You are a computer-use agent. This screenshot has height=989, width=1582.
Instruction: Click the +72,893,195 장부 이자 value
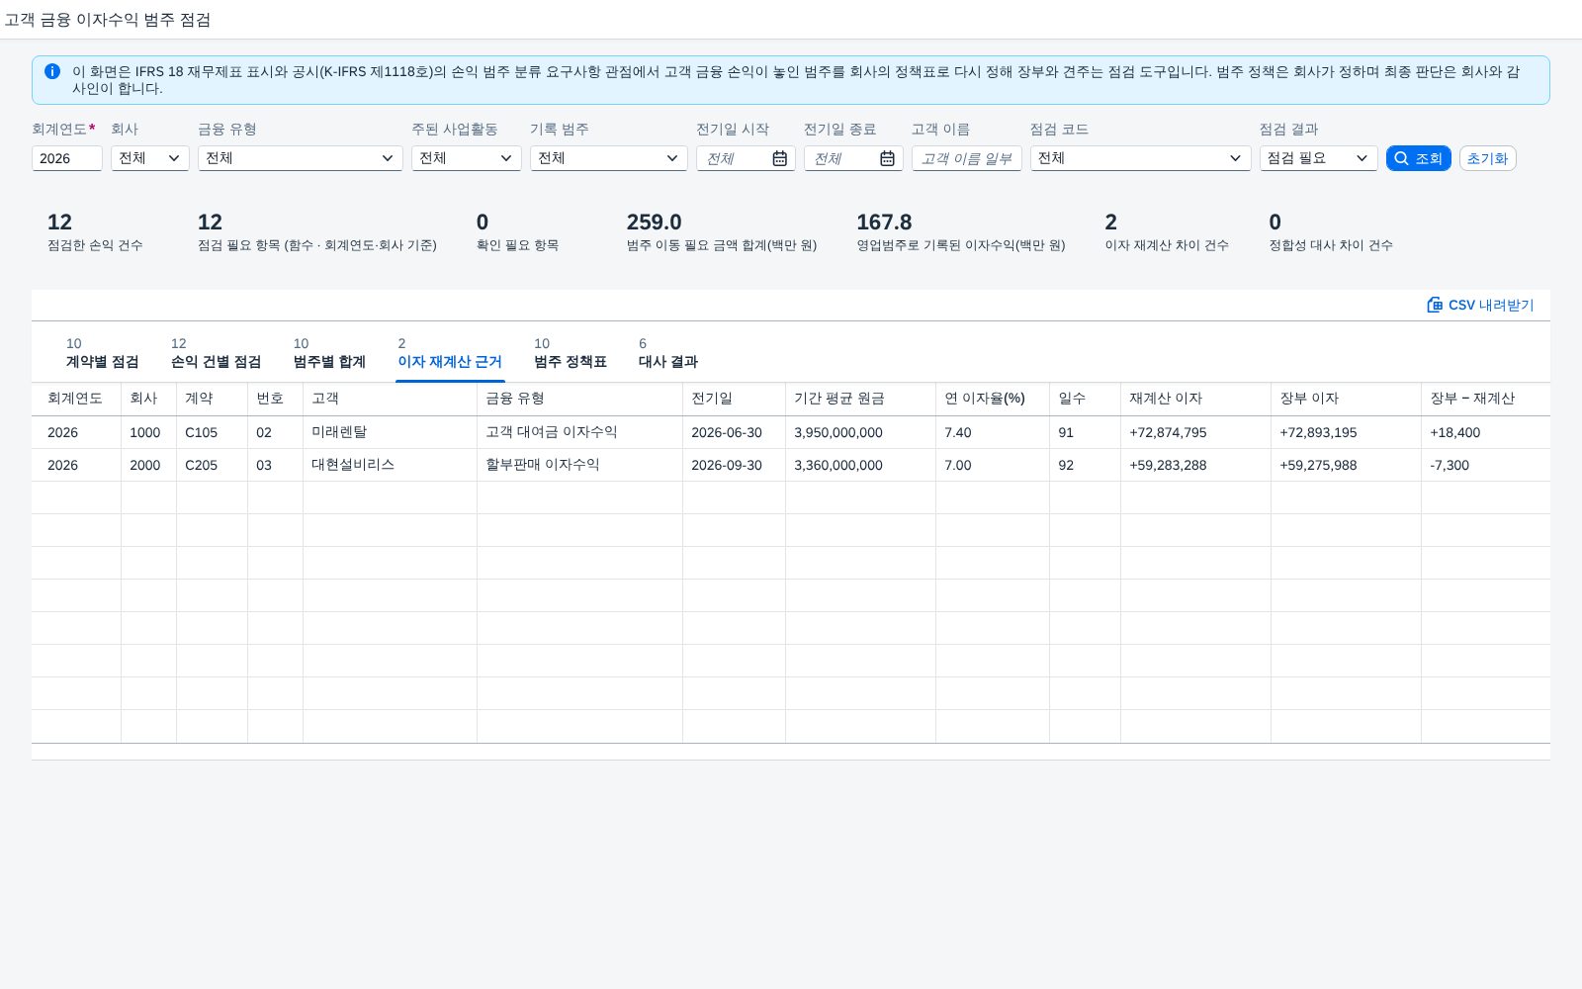coord(1318,432)
